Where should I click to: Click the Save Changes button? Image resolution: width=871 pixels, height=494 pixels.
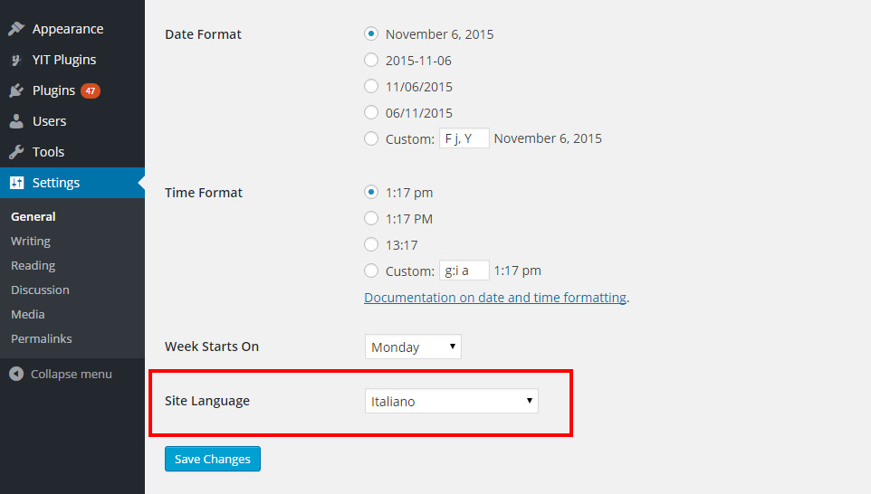[x=213, y=459]
